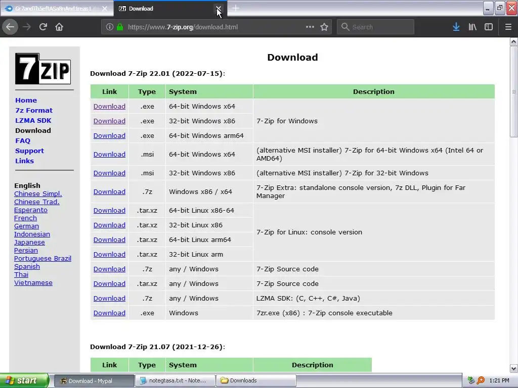The width and height of the screenshot is (518, 388).
Task: Open notegtasa.txt Notepad from taskbar
Action: (x=175, y=380)
